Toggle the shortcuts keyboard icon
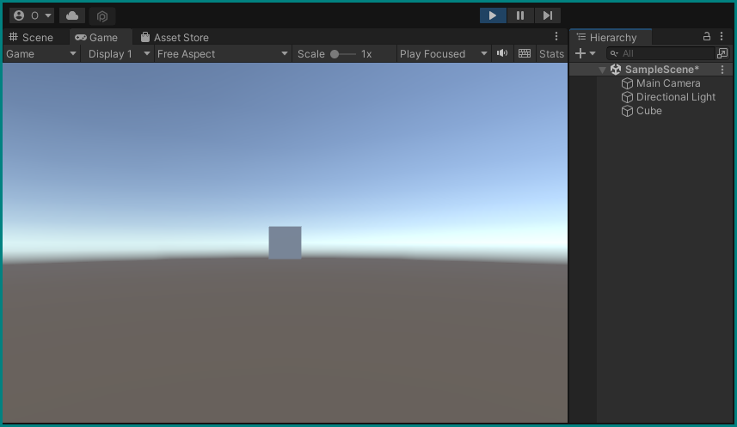This screenshot has width=737, height=427. (x=525, y=53)
